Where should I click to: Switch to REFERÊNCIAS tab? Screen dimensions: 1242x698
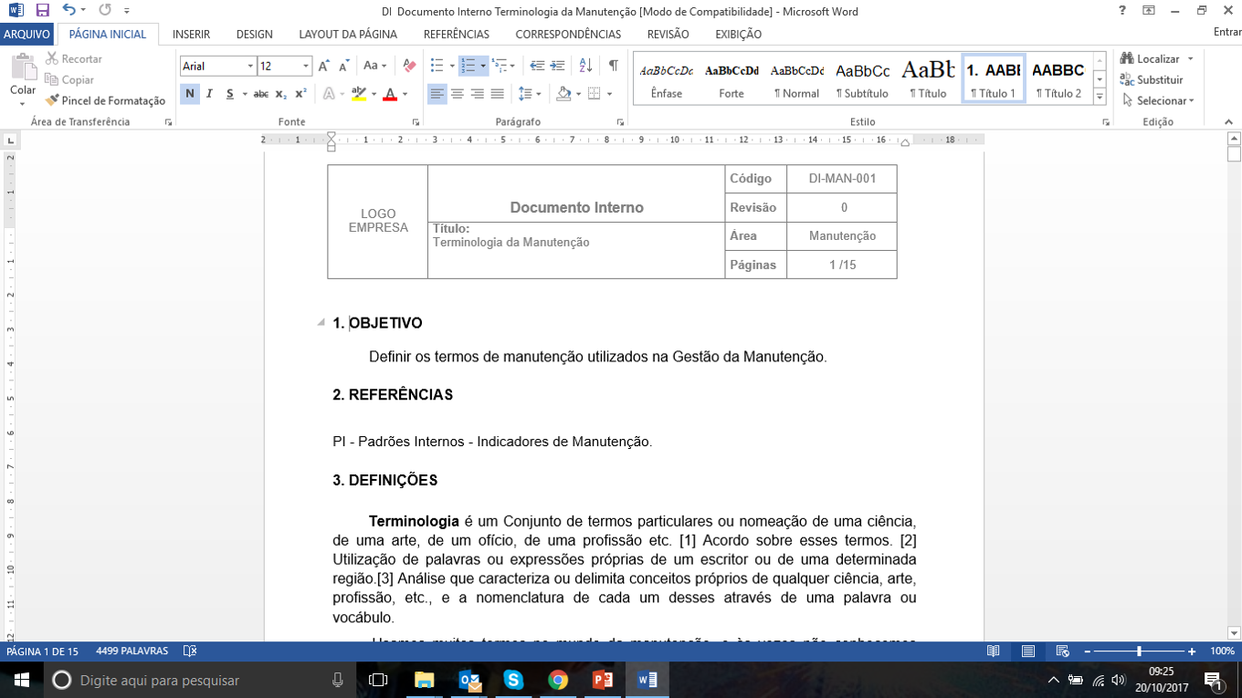pos(457,34)
